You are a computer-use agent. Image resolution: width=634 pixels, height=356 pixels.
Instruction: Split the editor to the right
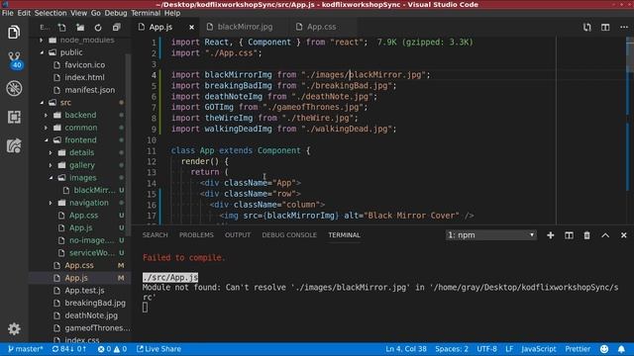coord(605,27)
